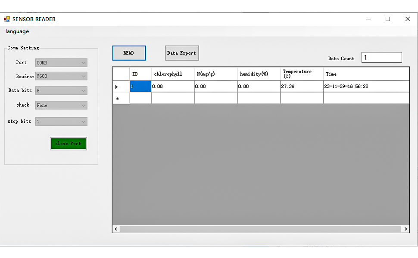Image resolution: width=418 pixels, height=258 pixels.
Task: Click the horizontal scrollbar right arrow
Action: (x=406, y=229)
